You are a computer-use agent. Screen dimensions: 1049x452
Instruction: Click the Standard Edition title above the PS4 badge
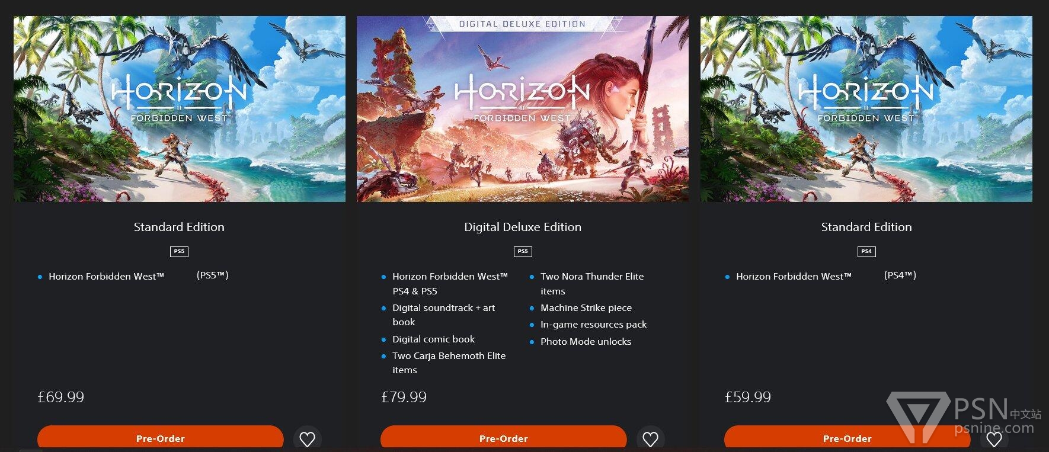866,227
